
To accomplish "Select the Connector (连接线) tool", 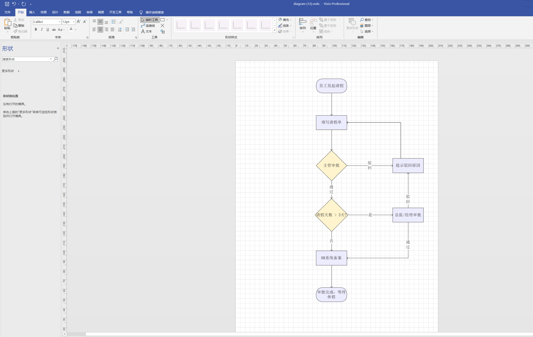I will tap(148, 26).
